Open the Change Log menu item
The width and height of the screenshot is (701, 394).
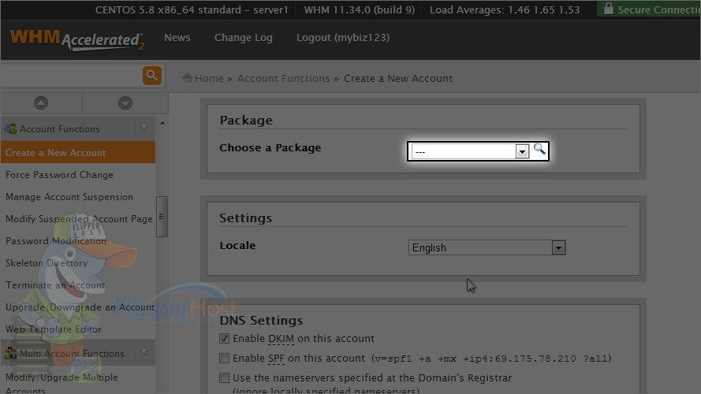[x=243, y=38]
